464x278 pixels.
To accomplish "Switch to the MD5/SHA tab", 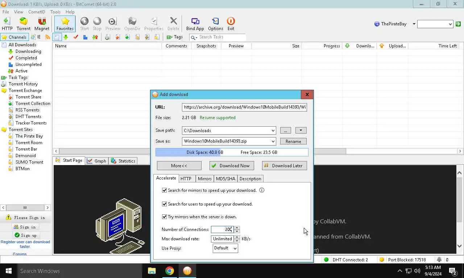I will [x=225, y=179].
